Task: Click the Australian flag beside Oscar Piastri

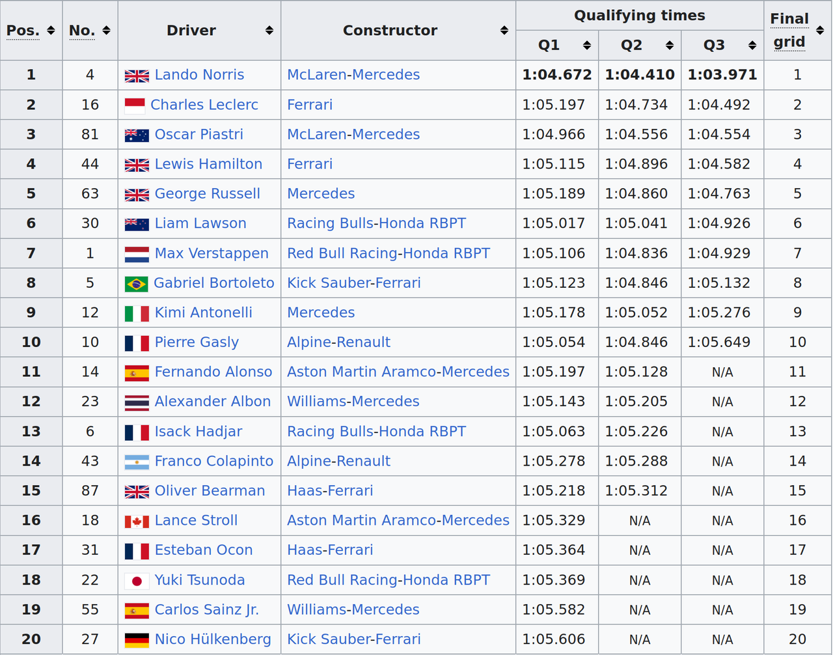Action: pyautogui.click(x=137, y=135)
